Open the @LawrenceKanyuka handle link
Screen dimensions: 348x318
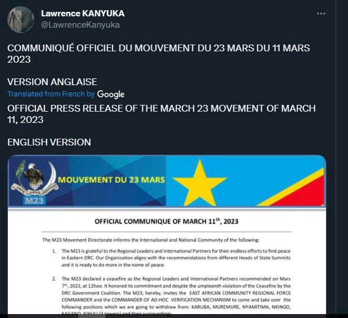click(80, 25)
